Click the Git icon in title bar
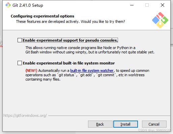 tap(8, 5)
